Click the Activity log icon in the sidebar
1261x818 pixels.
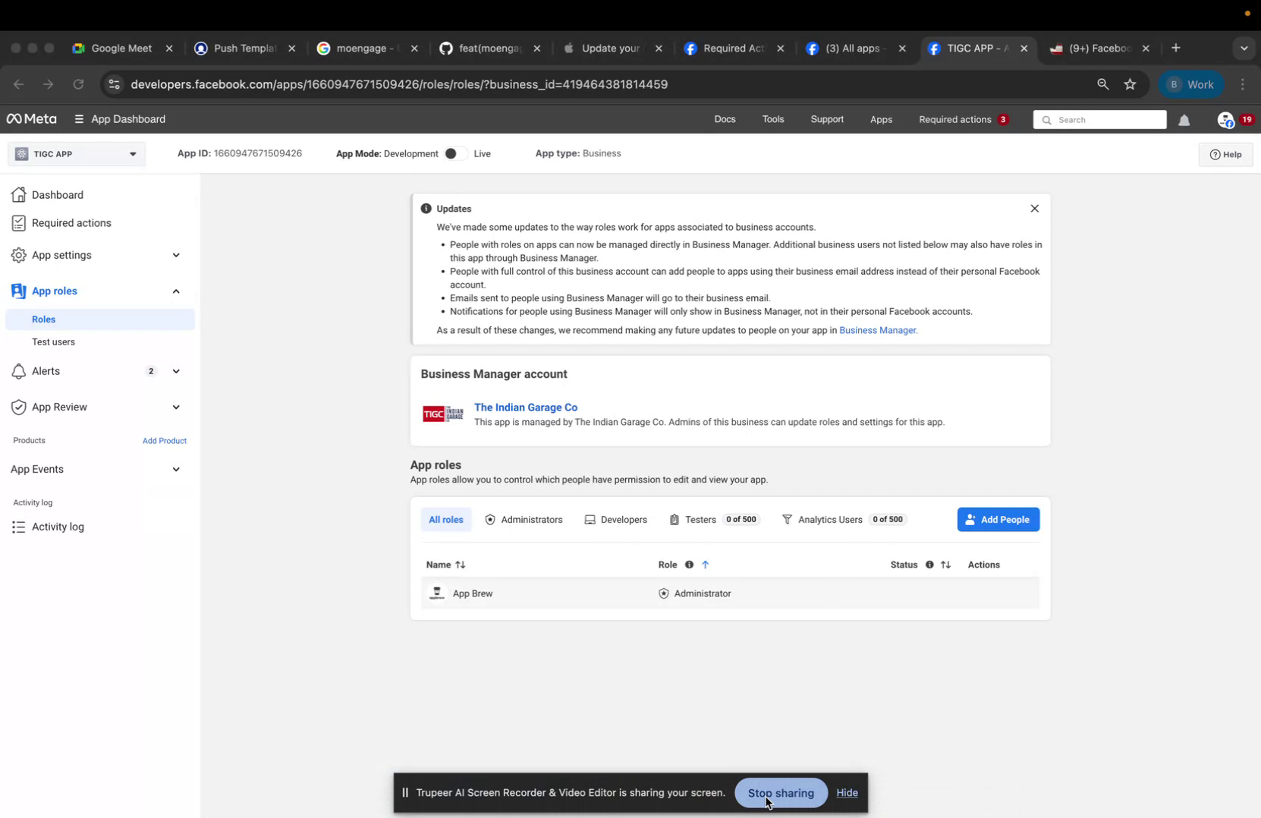pyautogui.click(x=18, y=527)
